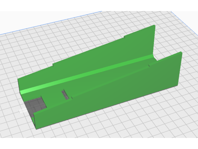The image size is (198, 149).
Task: Click the step on back wall's left top edge
Action: click(53, 66)
